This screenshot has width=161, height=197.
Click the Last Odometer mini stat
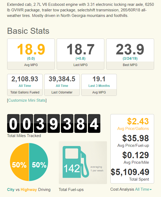[62, 85]
